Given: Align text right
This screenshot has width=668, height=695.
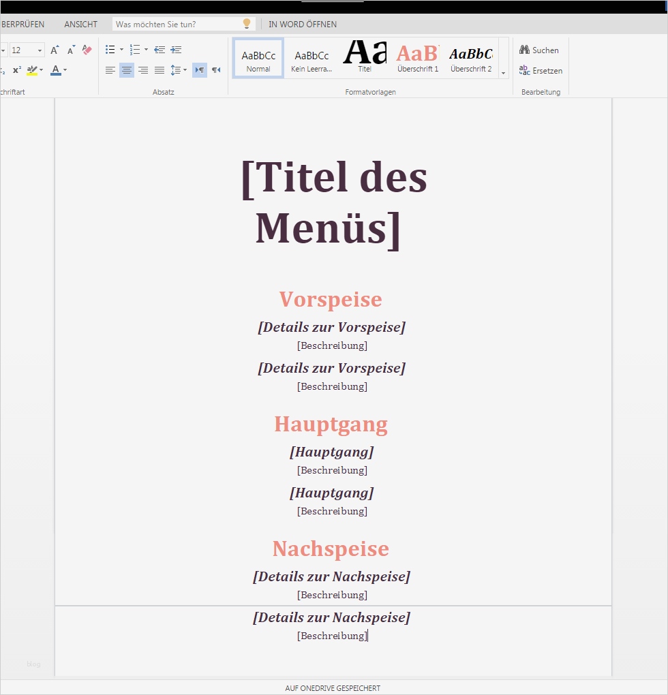Looking at the screenshot, I should coord(143,70).
